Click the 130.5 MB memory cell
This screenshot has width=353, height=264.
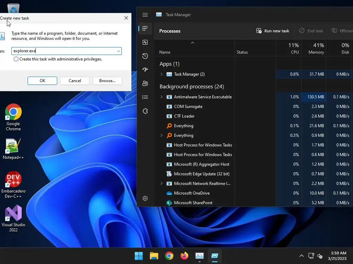point(314,97)
